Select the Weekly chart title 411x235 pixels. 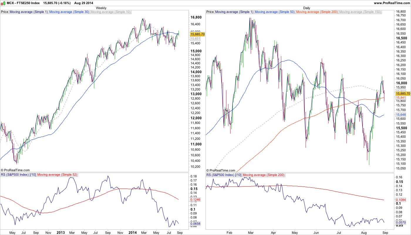[101, 8]
